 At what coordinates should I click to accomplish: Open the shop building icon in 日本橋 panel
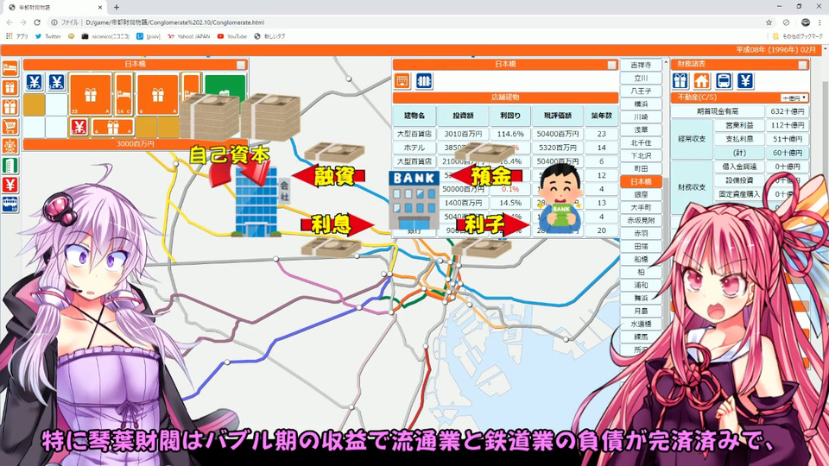tap(402, 81)
